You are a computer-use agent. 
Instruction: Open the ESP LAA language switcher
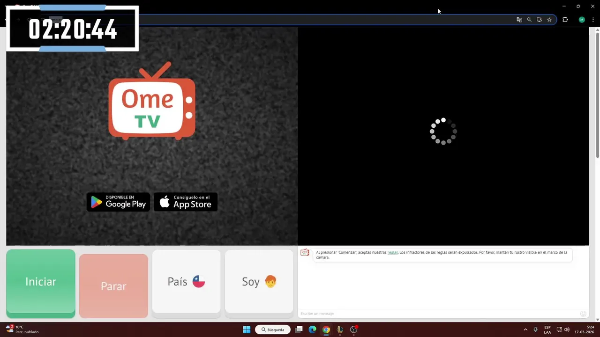click(547, 330)
